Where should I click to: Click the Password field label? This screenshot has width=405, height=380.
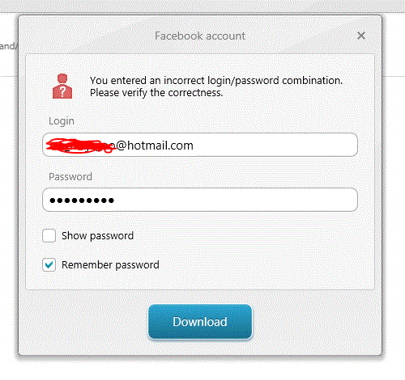click(70, 177)
